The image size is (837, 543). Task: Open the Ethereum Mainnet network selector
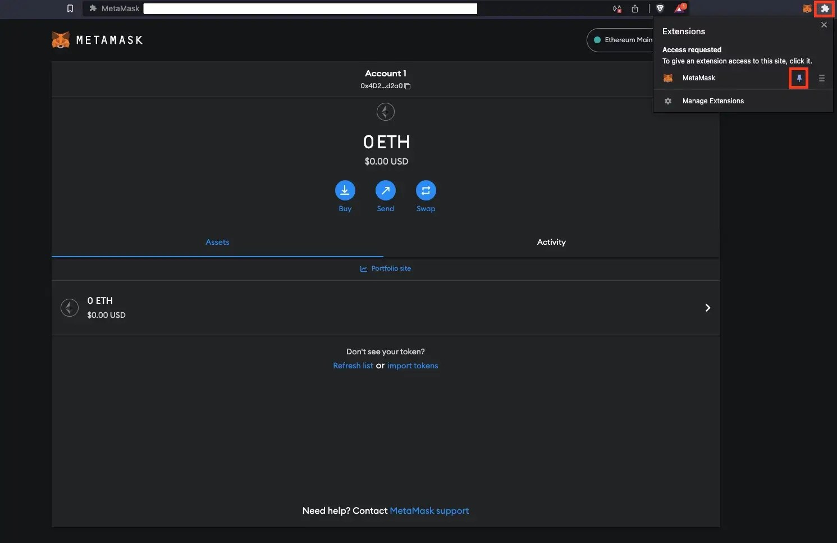[x=623, y=40]
